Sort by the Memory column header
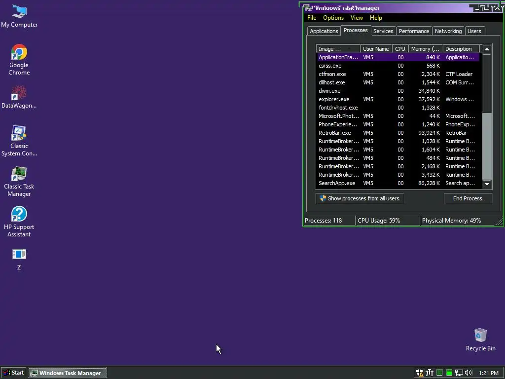Image resolution: width=505 pixels, height=379 pixels. point(426,49)
